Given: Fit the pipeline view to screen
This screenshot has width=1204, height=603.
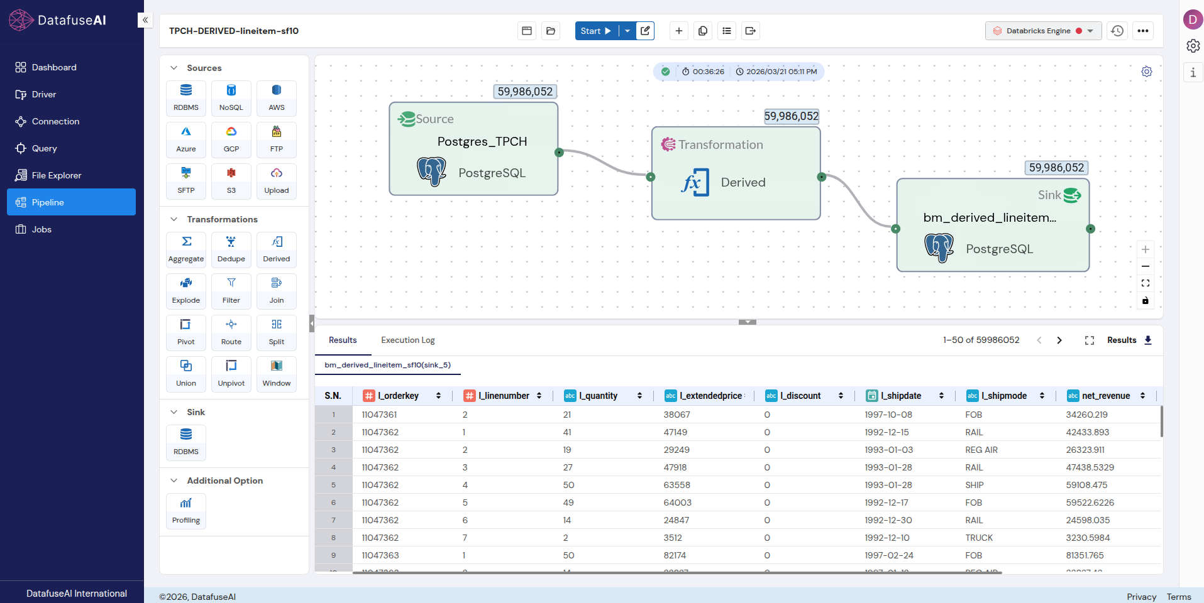Looking at the screenshot, I should tap(1146, 283).
